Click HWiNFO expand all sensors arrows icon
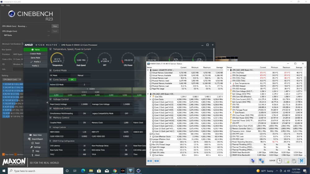 pyautogui.click(x=150, y=161)
